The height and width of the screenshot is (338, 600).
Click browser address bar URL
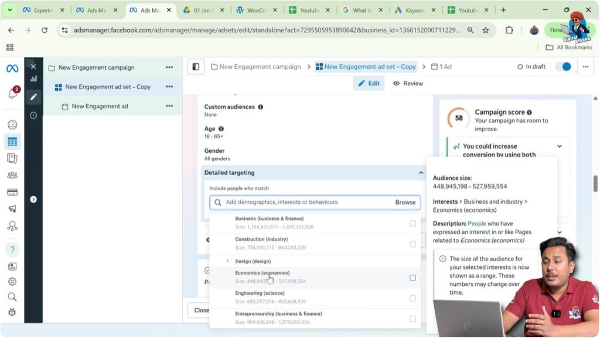267,30
